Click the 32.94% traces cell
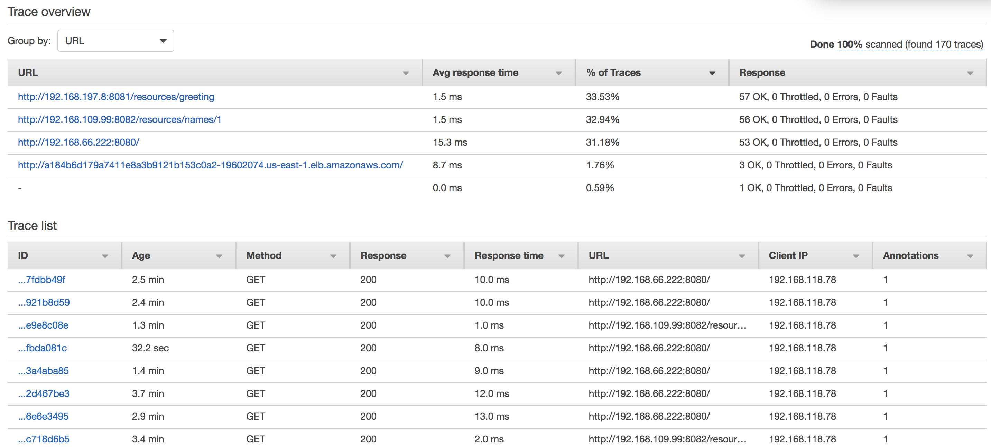Screen dimensions: 991x448 coord(602,119)
